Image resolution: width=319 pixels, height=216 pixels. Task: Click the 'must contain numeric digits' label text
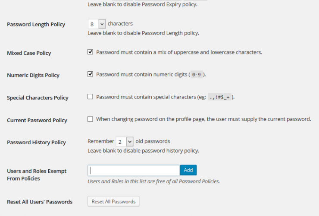coord(141,74)
